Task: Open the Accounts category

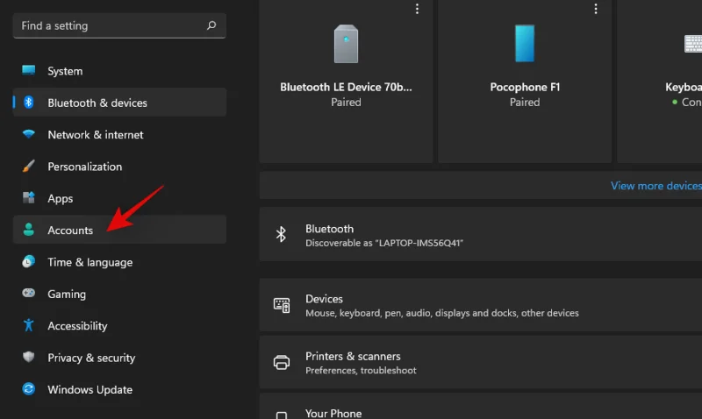Action: click(70, 231)
